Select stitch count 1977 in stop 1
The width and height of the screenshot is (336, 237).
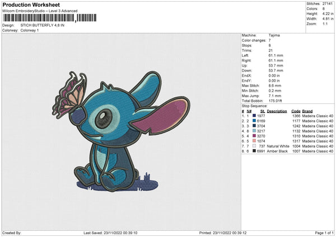[261, 116]
